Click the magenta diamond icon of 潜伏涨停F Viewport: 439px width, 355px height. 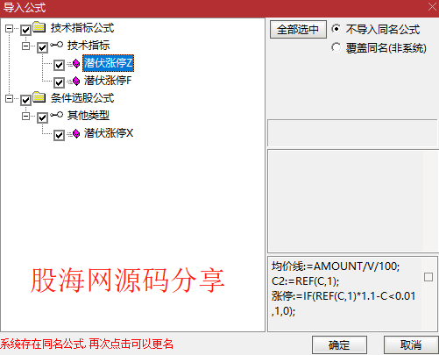tap(76, 81)
